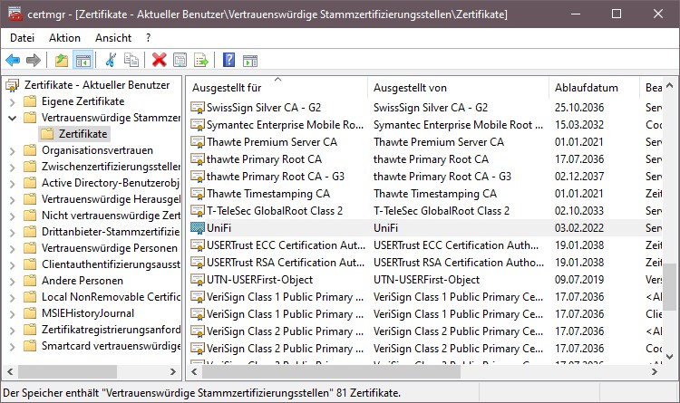This screenshot has height=403, width=680.
Task: Click the UniFi expiry date 03.02.2022
Action: pyautogui.click(x=579, y=228)
